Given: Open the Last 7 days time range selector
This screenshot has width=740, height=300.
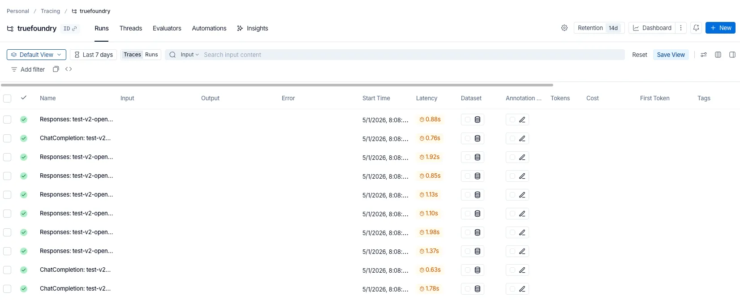Looking at the screenshot, I should [x=94, y=55].
